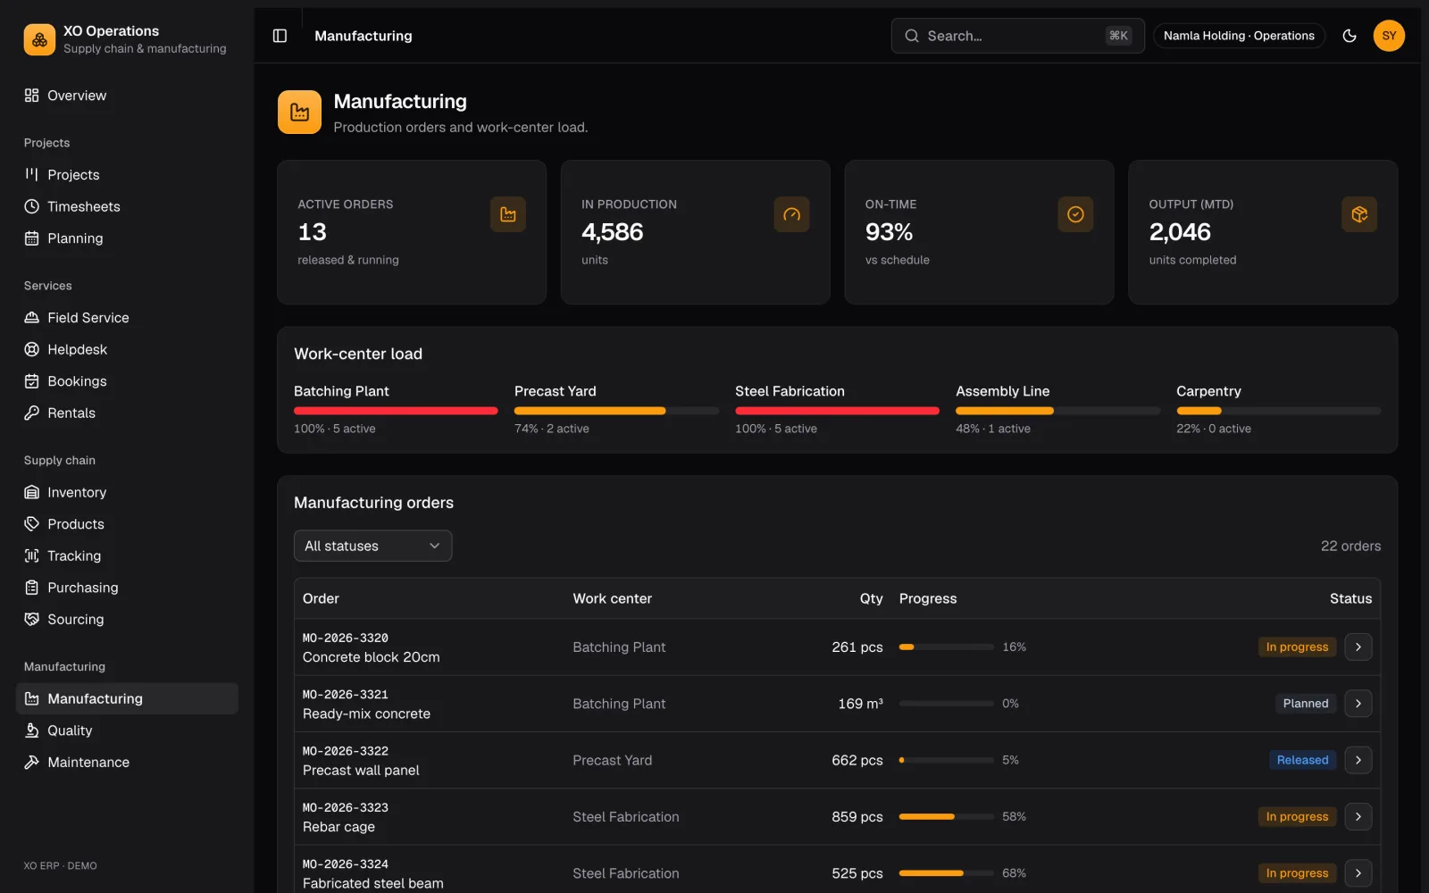This screenshot has width=1429, height=893.
Task: Click the Products tag icon
Action: 32,524
